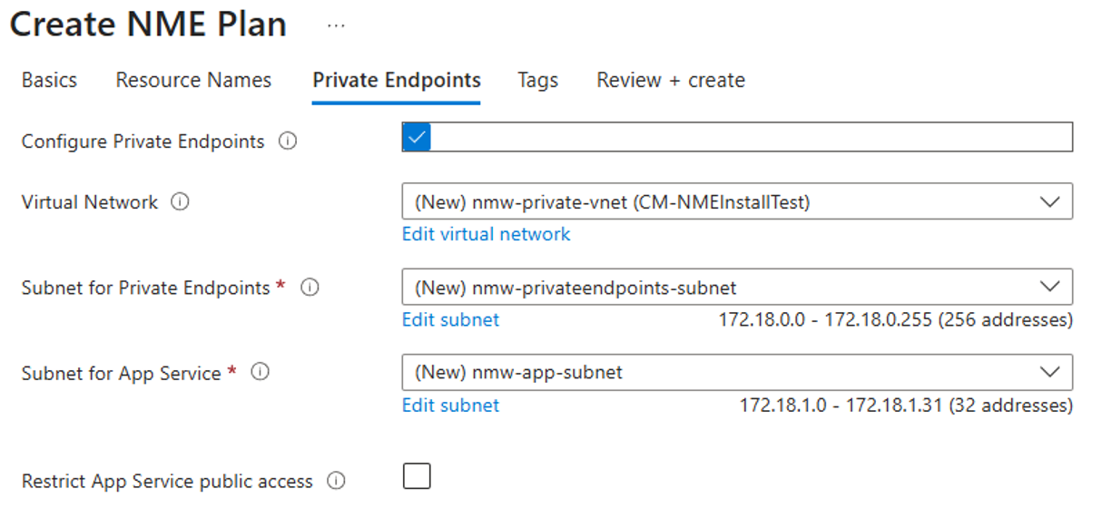Image resolution: width=1102 pixels, height=528 pixels.
Task: Enable Restrict App Service public access
Action: click(417, 475)
